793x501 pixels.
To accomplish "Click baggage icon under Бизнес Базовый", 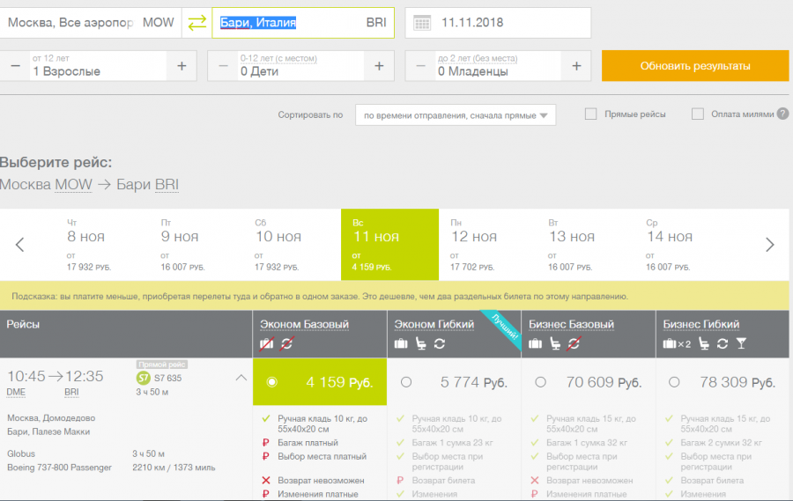I will 535,343.
